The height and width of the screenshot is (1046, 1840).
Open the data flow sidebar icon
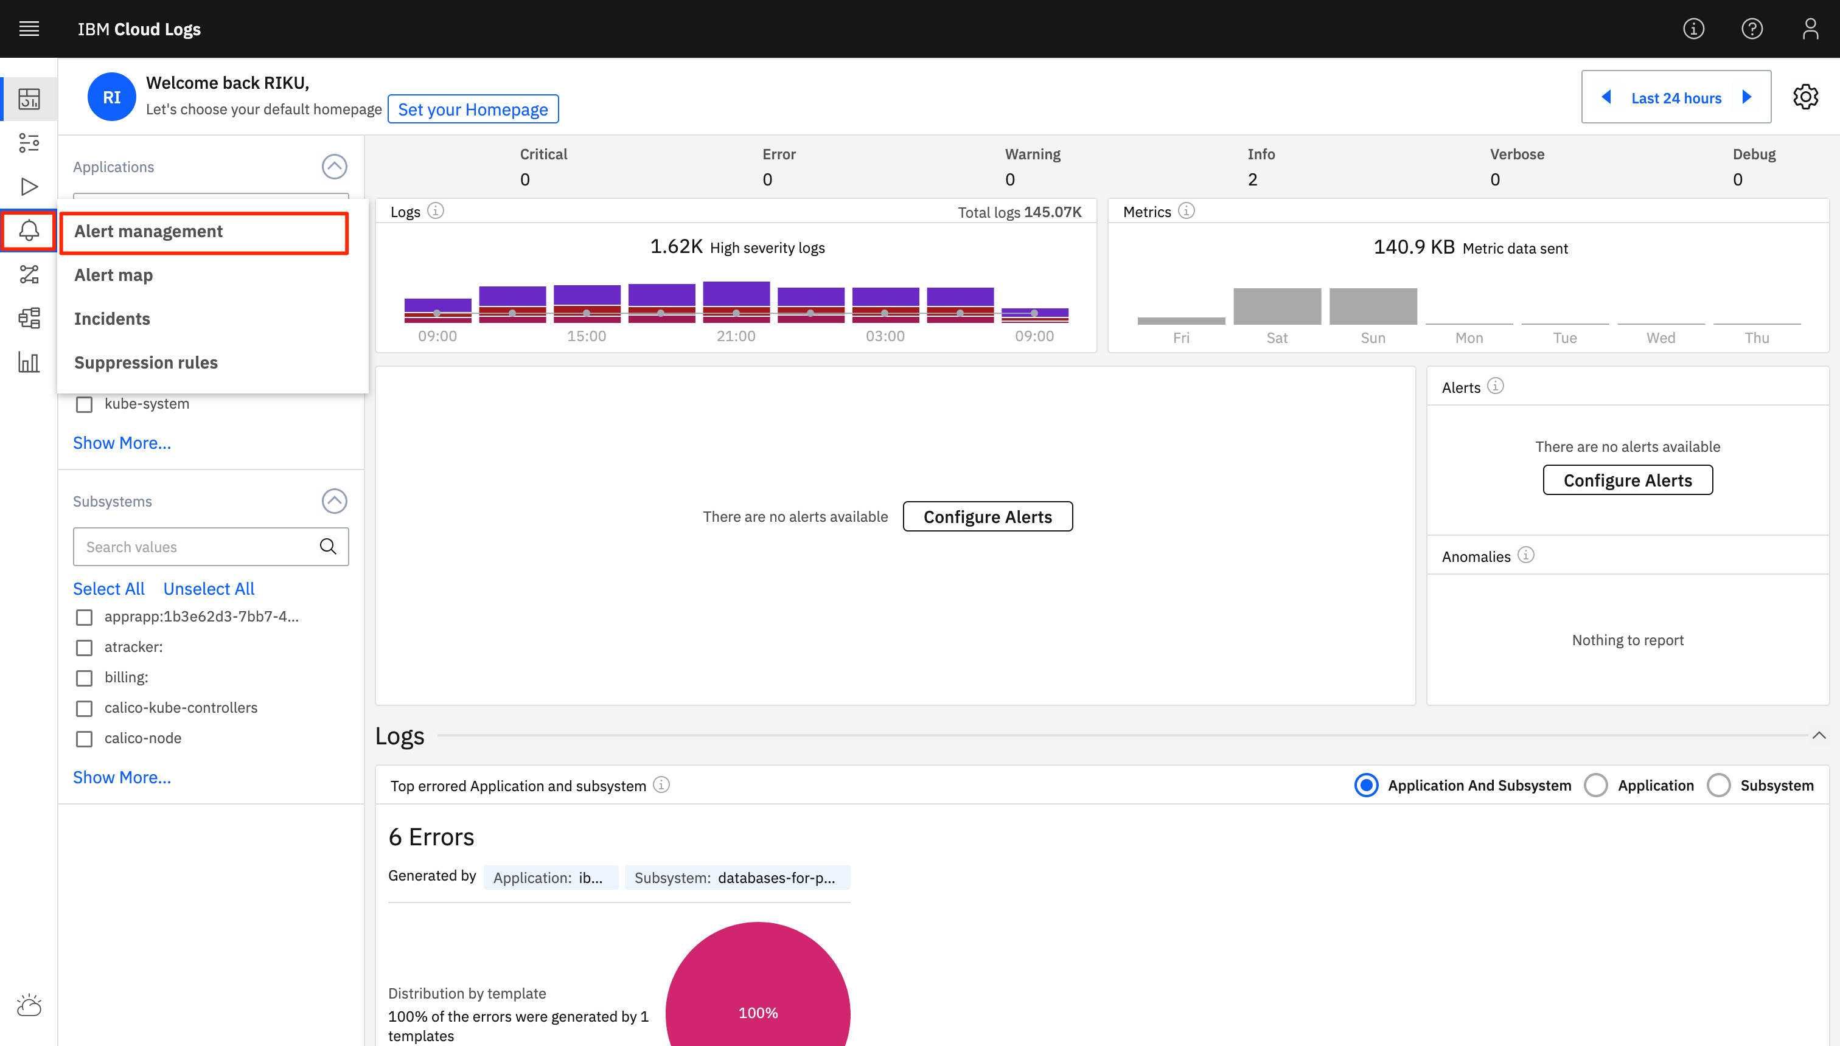point(29,274)
